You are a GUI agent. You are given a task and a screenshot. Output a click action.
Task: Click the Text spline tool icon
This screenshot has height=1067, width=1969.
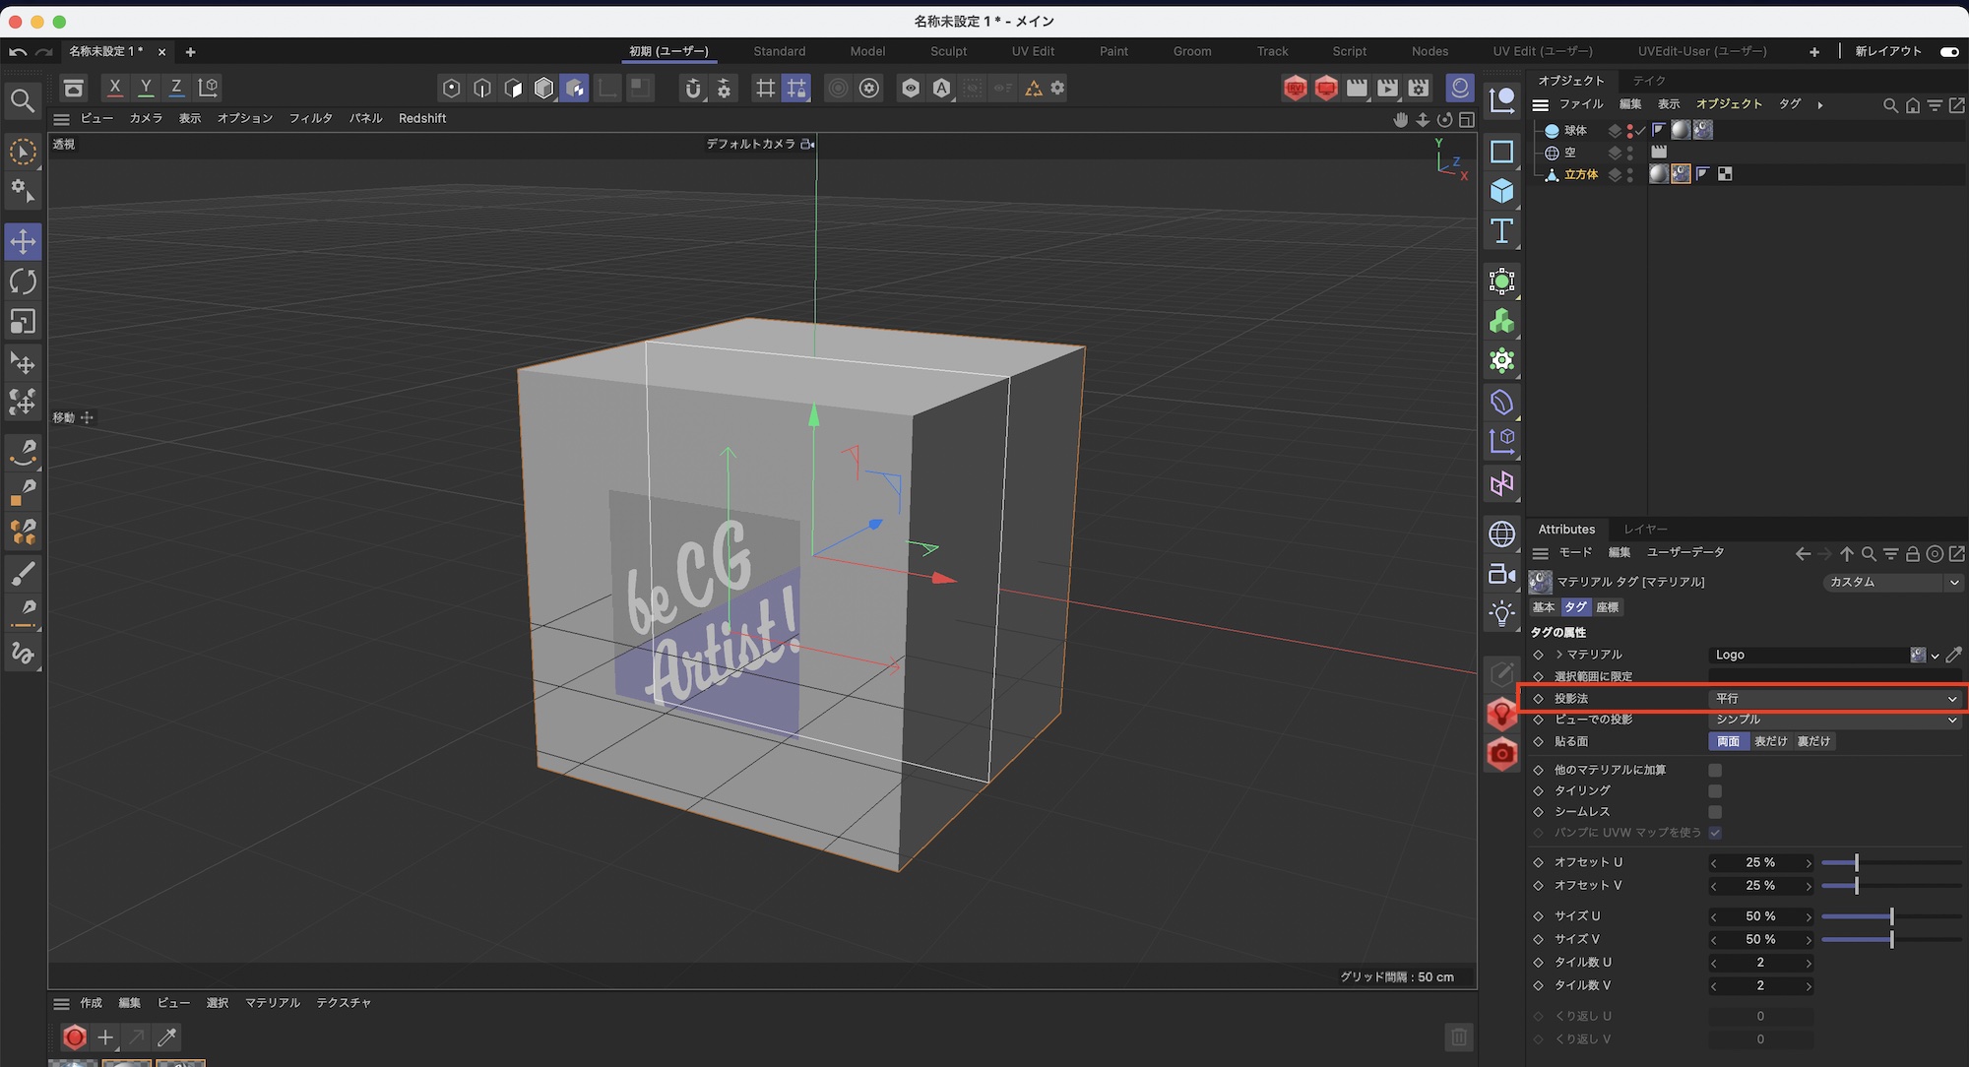(x=1501, y=231)
